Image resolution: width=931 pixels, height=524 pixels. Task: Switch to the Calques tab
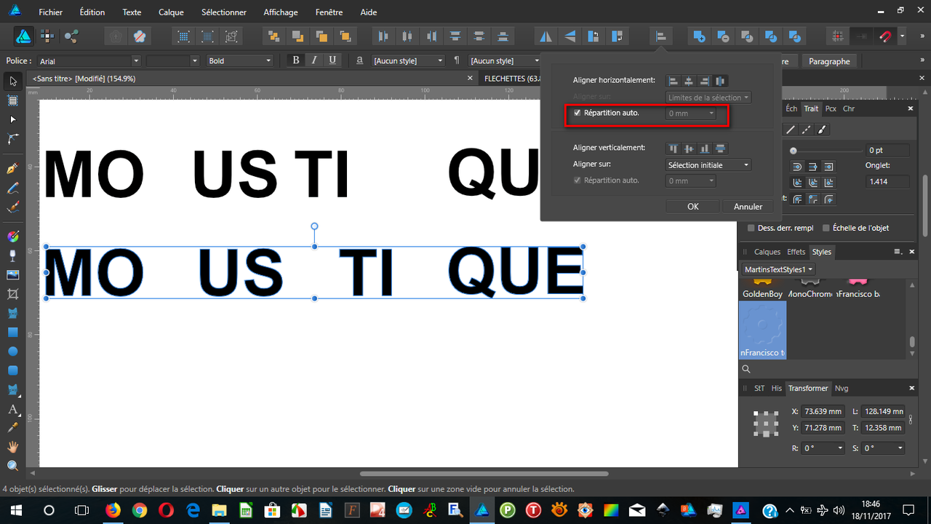[x=767, y=252]
